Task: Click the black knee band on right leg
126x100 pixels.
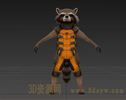Action: click(77, 74)
